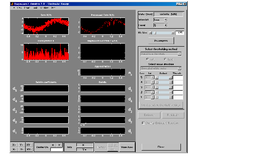Viewport: 256px width, 160px height.
Task: Select the hard thresholding radio button
Action: (x=165, y=59)
